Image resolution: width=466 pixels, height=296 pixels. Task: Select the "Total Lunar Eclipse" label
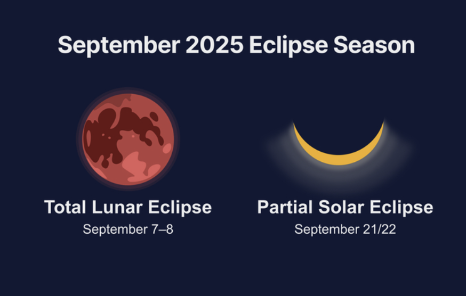pyautogui.click(x=128, y=207)
